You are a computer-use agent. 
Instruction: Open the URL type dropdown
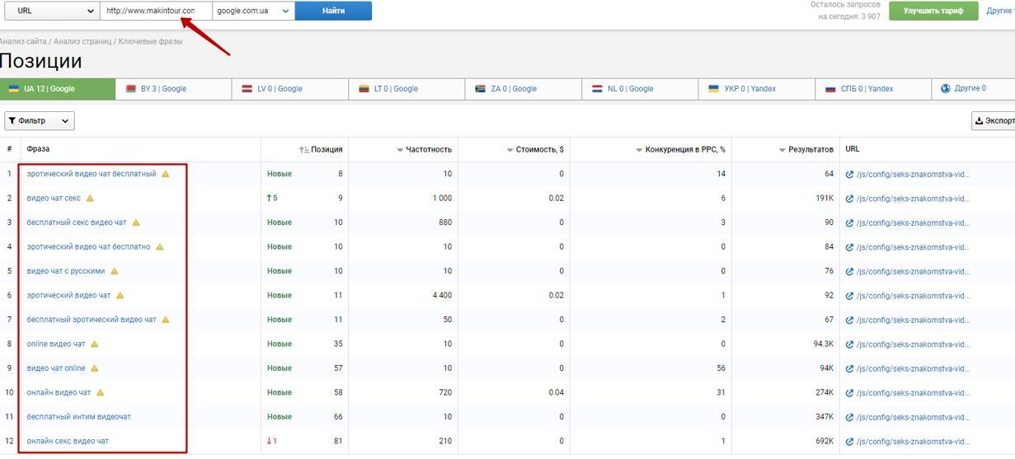click(x=52, y=11)
